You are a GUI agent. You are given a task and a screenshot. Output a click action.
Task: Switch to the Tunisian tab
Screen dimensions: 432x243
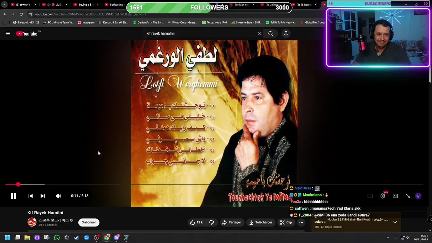pos(242,5)
